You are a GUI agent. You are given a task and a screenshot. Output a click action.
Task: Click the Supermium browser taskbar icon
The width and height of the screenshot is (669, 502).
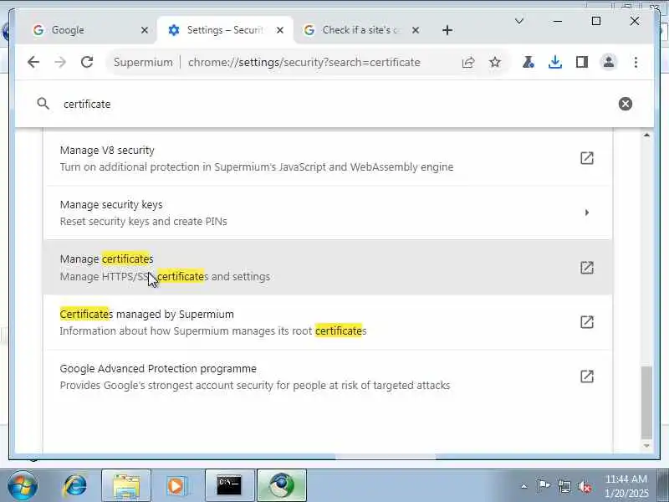[282, 485]
